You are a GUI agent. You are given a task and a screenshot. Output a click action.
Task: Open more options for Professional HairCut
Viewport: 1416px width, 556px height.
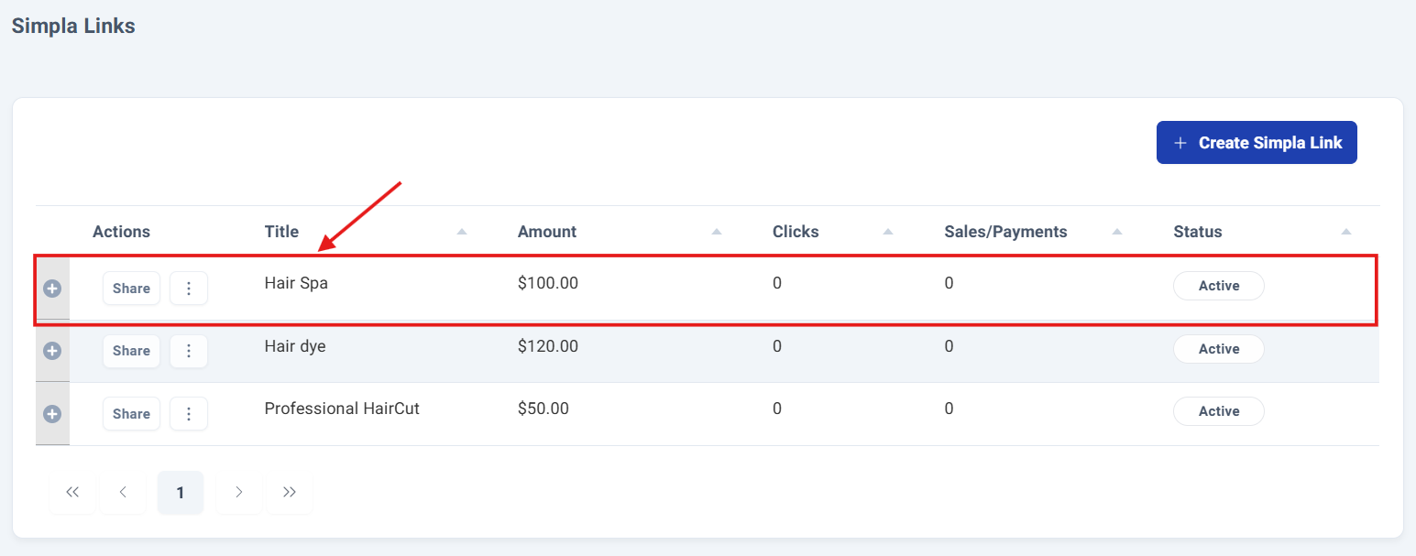189,414
